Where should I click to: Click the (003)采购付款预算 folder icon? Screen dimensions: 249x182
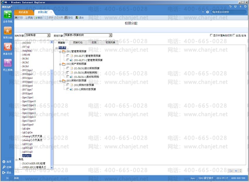[x=64, y=81]
